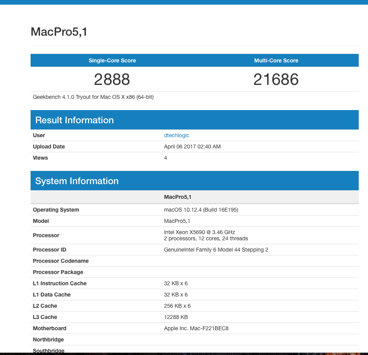Image resolution: width=368 pixels, height=355 pixels.
Task: Select the Southbridge label
Action: coord(49,351)
